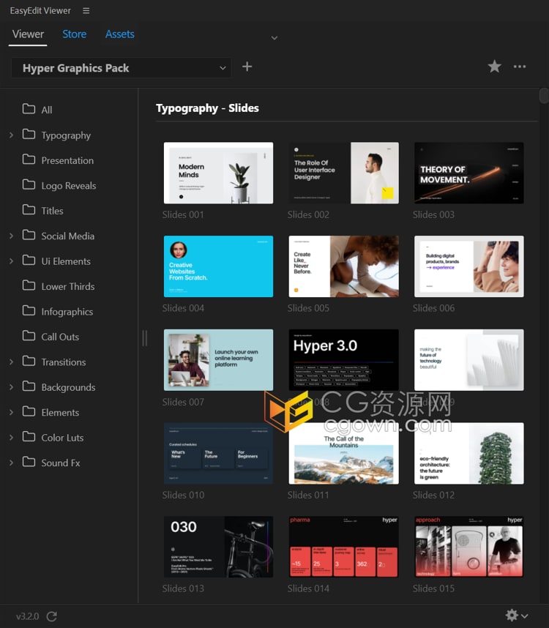Click the chevron next to the tabs

(274, 38)
